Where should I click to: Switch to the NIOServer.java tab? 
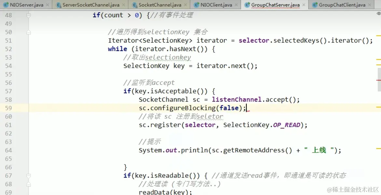[26, 5]
